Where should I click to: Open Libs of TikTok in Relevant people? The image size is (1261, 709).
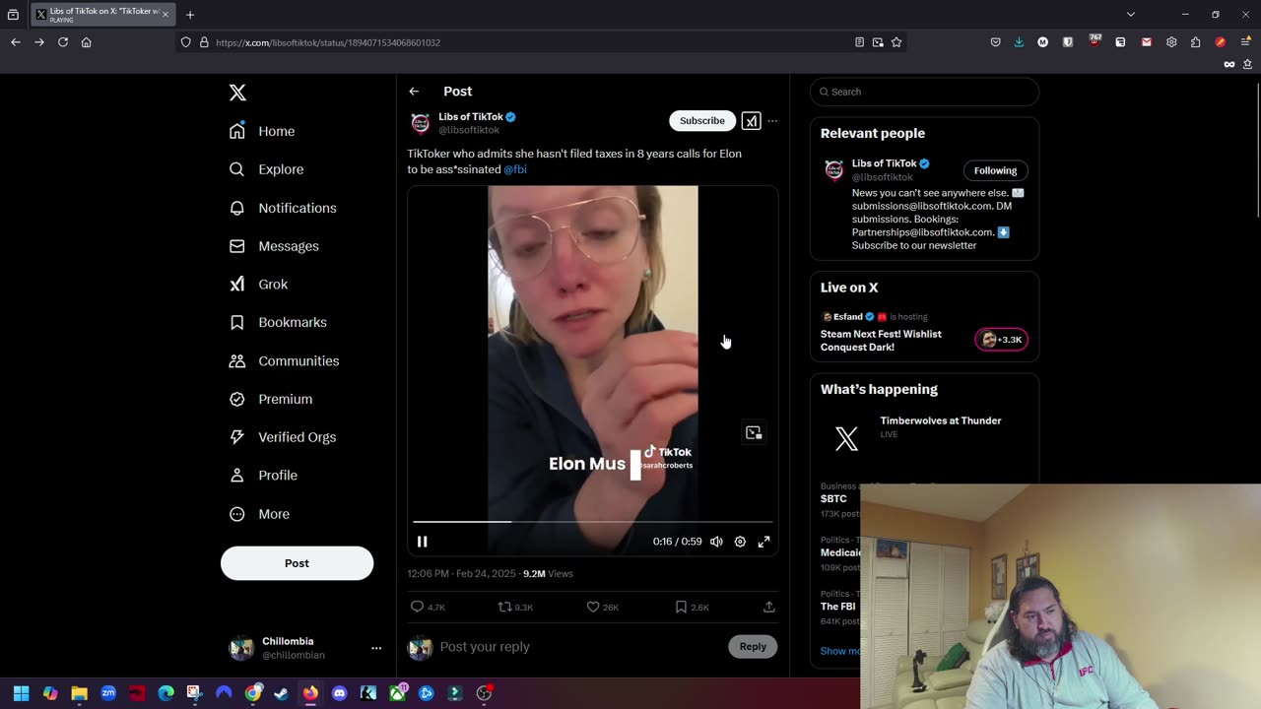[884, 163]
